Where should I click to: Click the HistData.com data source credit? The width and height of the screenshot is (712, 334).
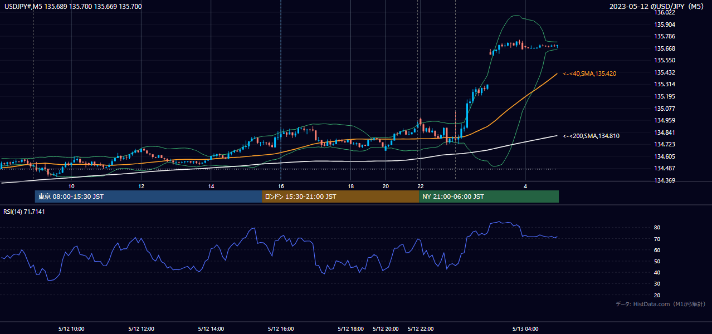point(661,304)
